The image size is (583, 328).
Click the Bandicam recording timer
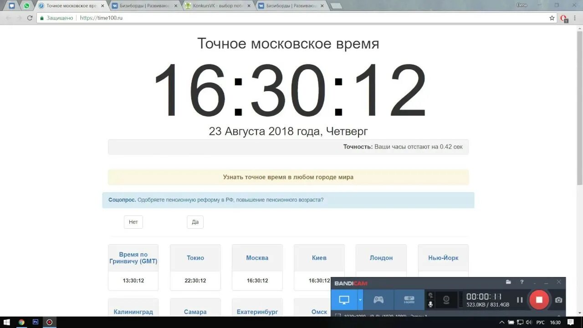pyautogui.click(x=484, y=297)
